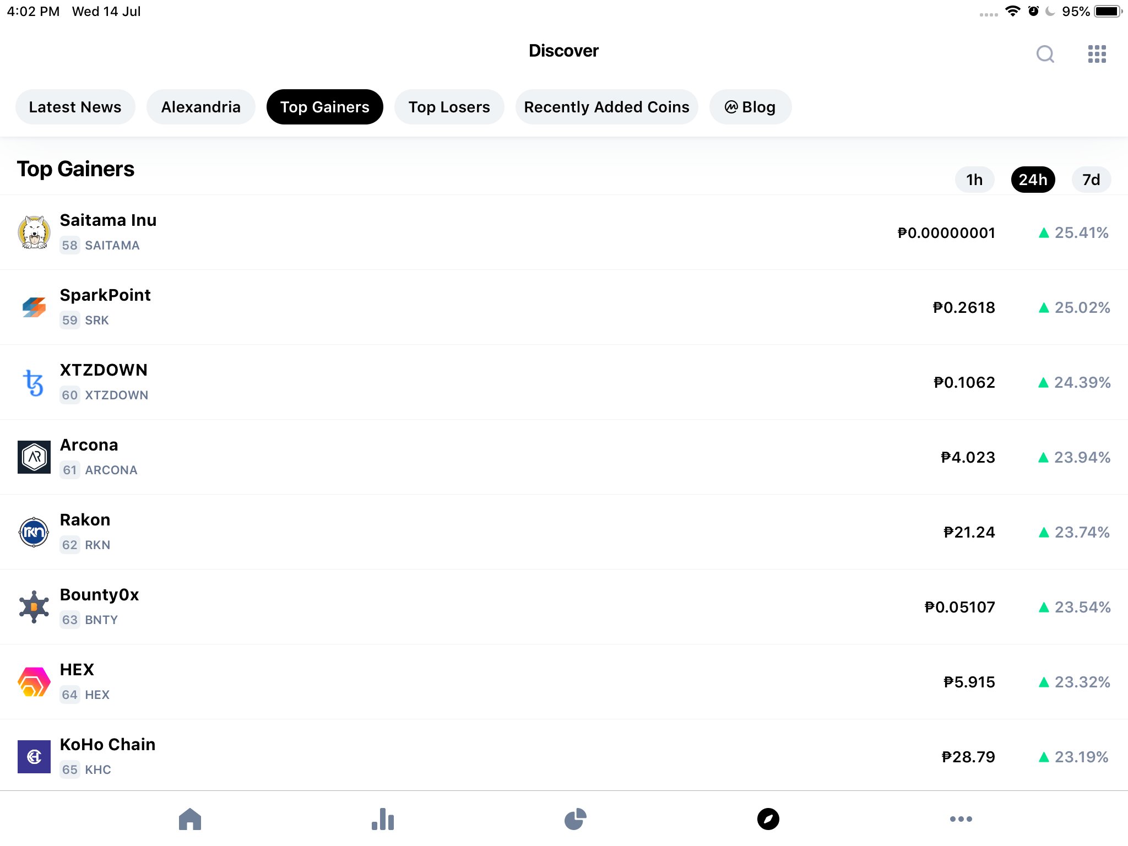Image resolution: width=1128 pixels, height=846 pixels.
Task: Tap the Bounty0x star badge logo
Action: [x=34, y=607]
